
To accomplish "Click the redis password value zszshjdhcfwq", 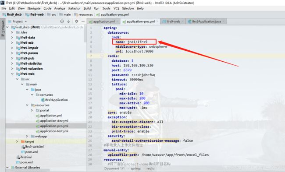I will (x=143, y=75).
